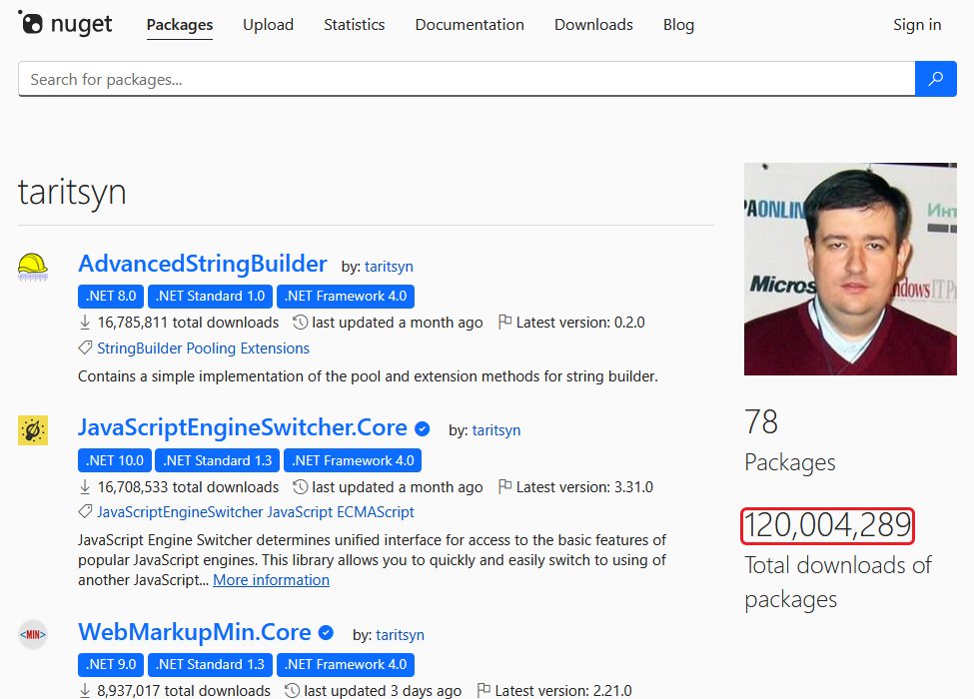Click the JavaScript tag link

tap(300, 512)
